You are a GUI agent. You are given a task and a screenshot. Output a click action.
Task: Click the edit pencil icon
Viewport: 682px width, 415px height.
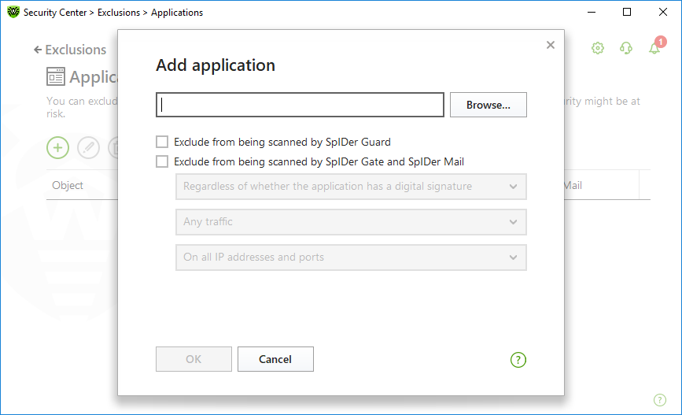88,147
